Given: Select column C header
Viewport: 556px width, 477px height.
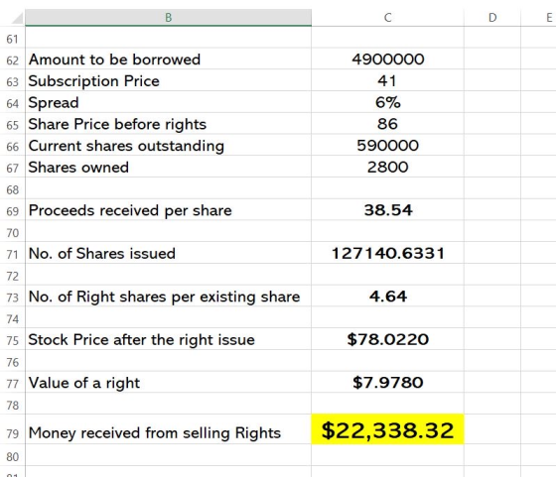Looking at the screenshot, I should point(387,17).
